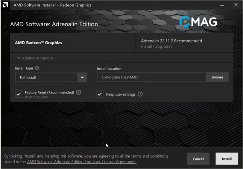Open the Factory Reset help tooltip icon

pyautogui.click(x=79, y=92)
